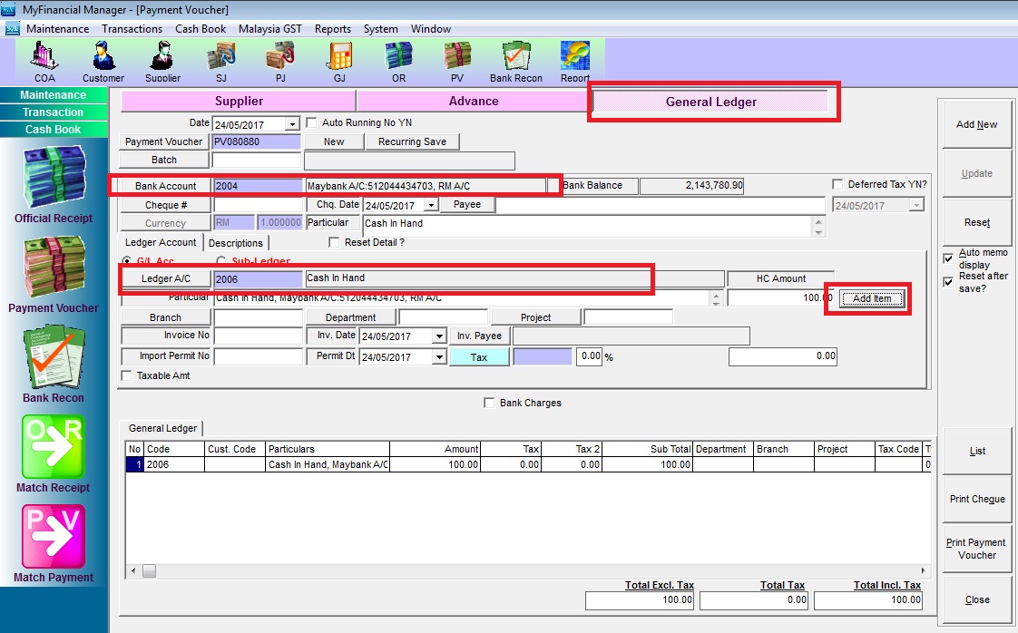Switch to the Advance tab
The image size is (1018, 633).
click(473, 101)
